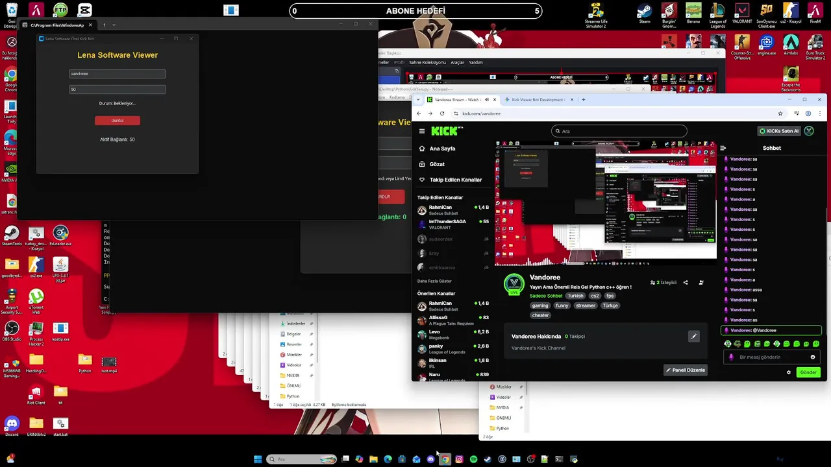This screenshot has width=831, height=467.
Task: Click the share icon under the stream
Action: coord(686,283)
